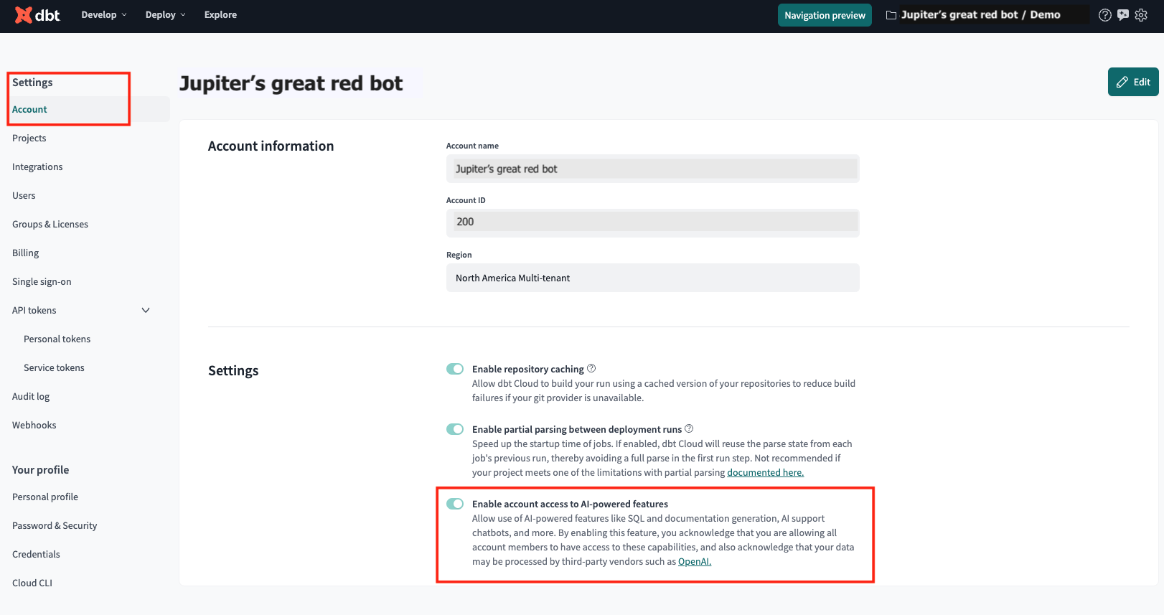Click the settings gear icon in the header
The image size is (1164, 615).
tap(1141, 14)
